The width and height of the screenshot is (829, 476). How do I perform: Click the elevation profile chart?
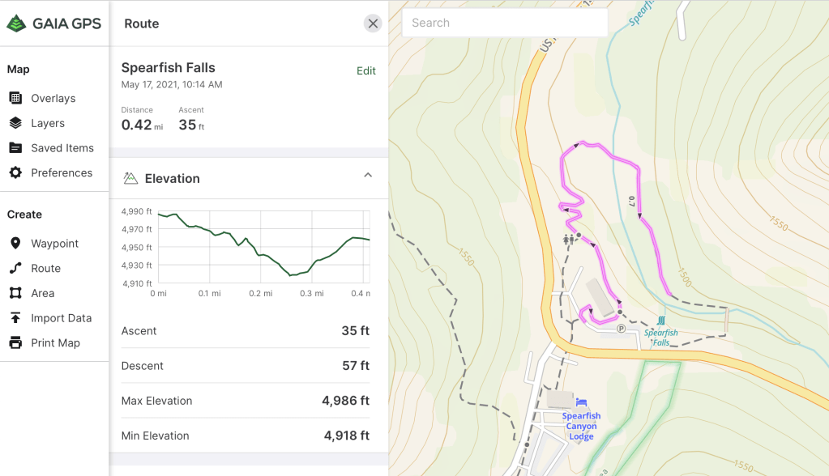pyautogui.click(x=263, y=248)
